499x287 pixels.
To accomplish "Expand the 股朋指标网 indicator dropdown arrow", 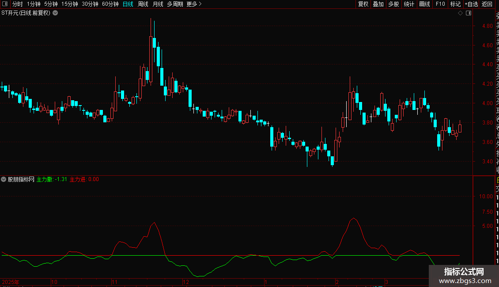I will pyautogui.click(x=4, y=179).
